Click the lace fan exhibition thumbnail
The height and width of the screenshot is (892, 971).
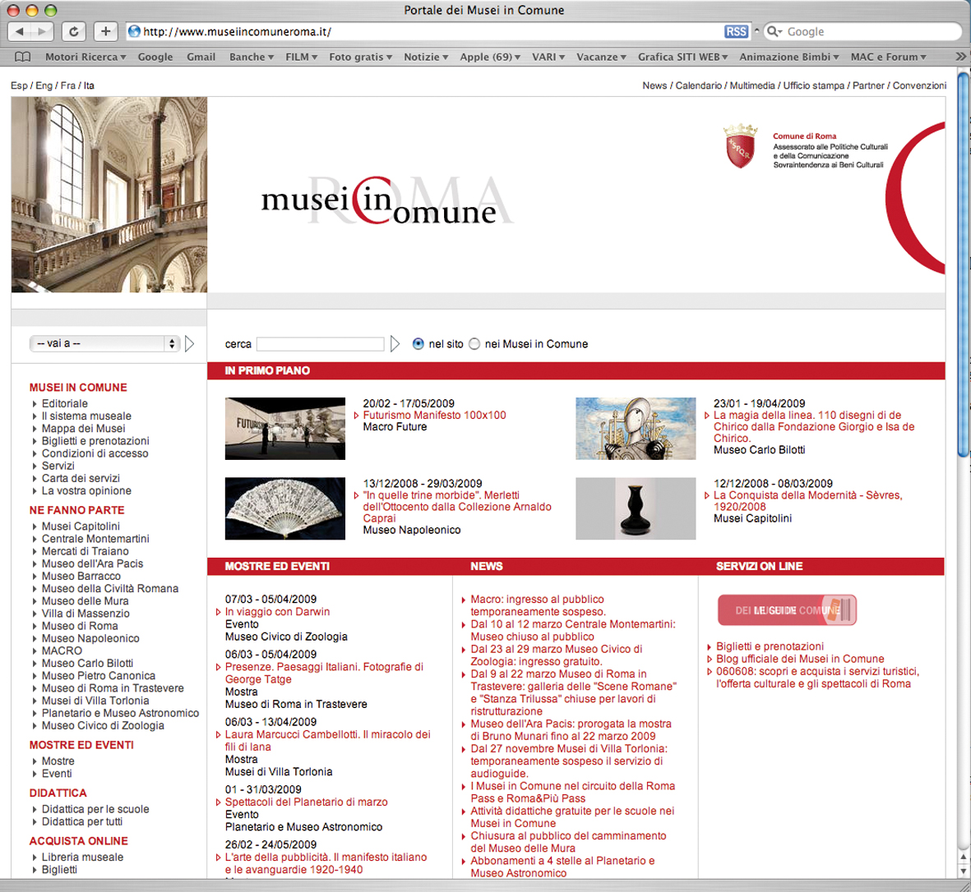point(284,508)
